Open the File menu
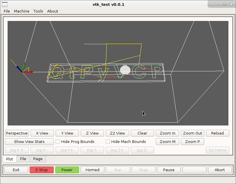The width and height of the screenshot is (236, 184). pyautogui.click(x=7, y=11)
